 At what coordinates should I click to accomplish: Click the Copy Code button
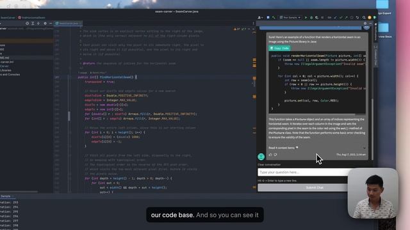coord(279,49)
